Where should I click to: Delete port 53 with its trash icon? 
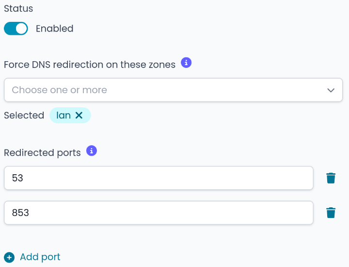coord(331,178)
